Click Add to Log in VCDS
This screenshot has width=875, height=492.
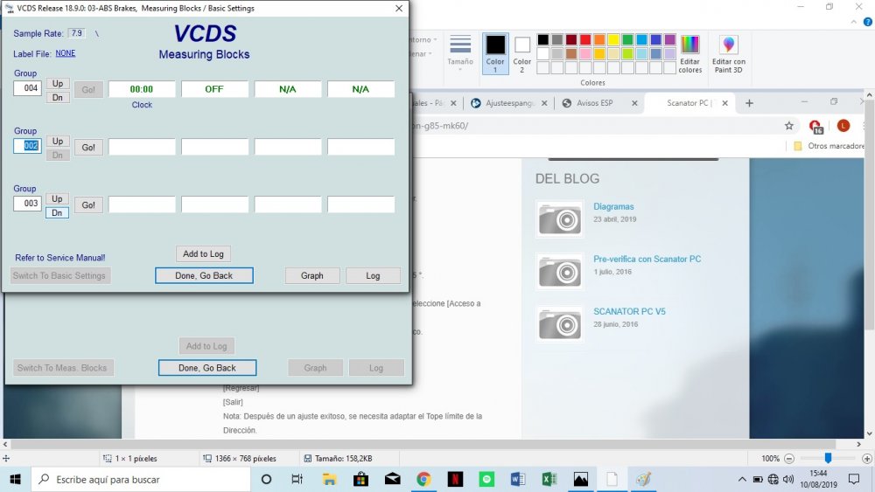click(203, 254)
